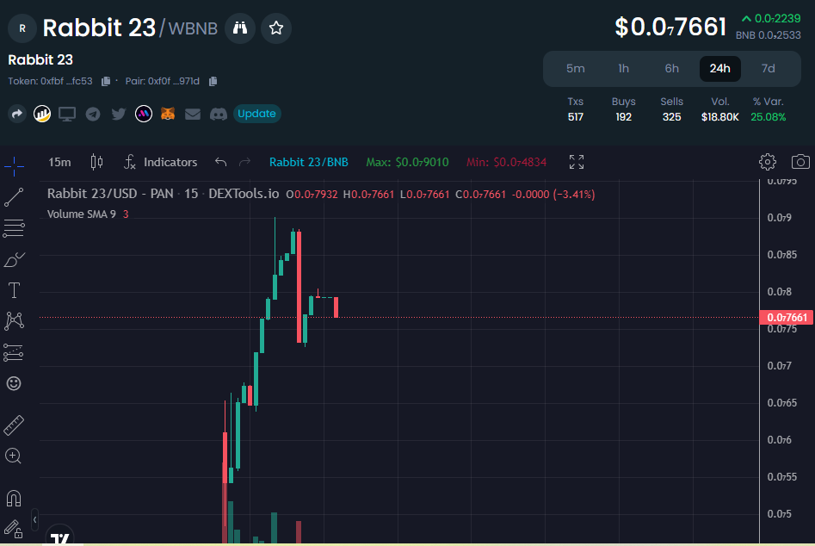Click the Volume SMA 9 indicator label
The width and height of the screenshot is (815, 546).
pyautogui.click(x=81, y=214)
